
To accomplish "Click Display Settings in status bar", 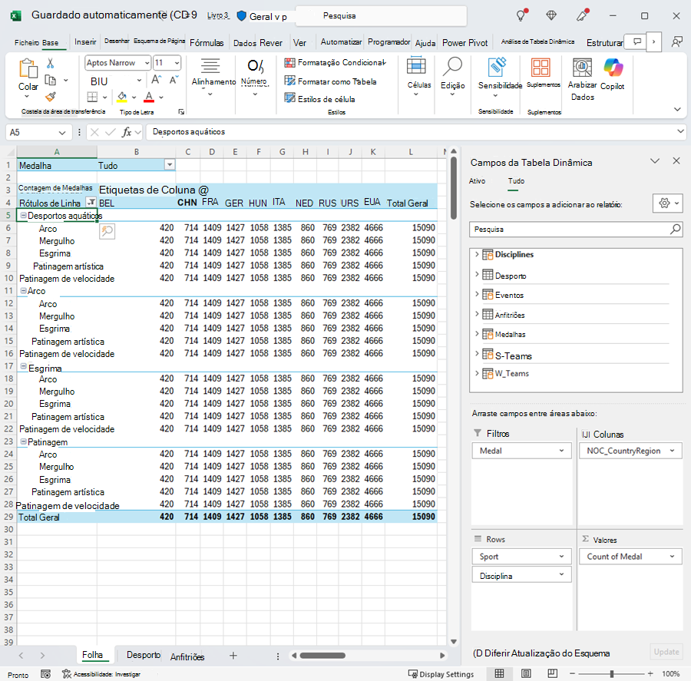I will coord(441,674).
